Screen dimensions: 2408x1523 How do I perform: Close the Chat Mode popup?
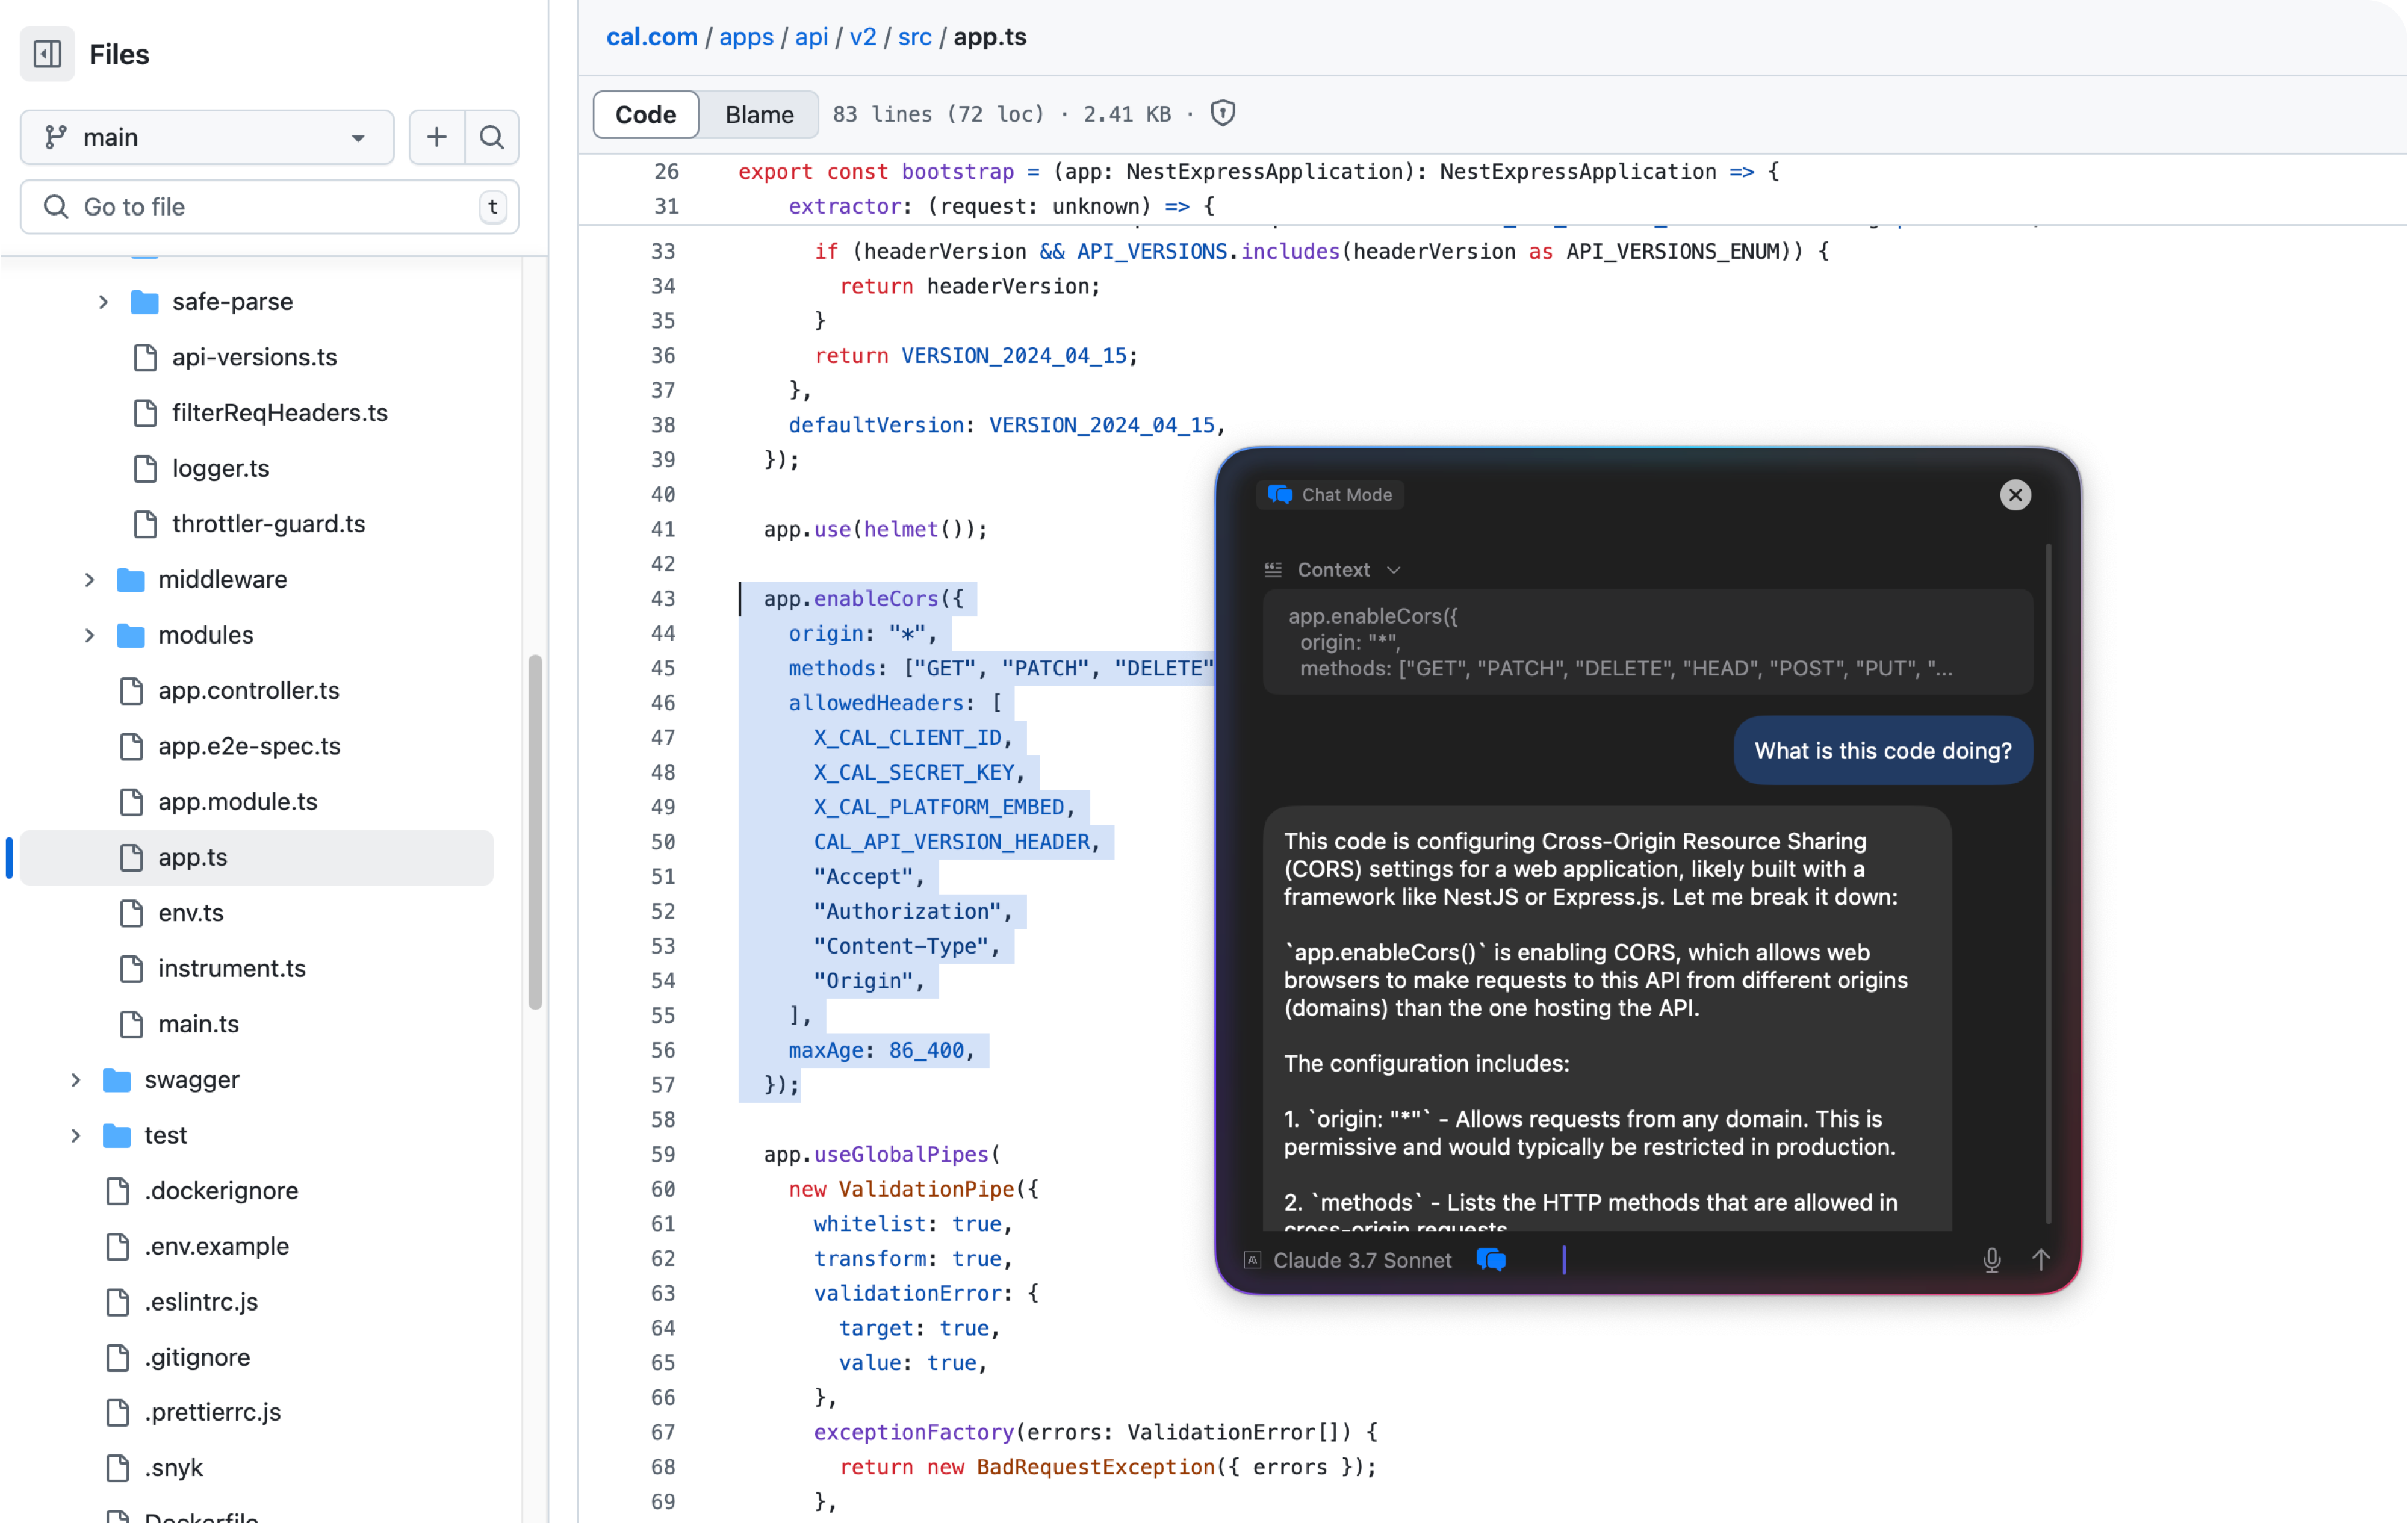coord(2015,495)
